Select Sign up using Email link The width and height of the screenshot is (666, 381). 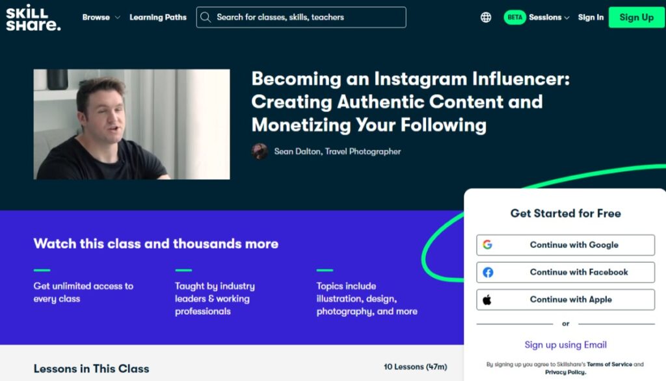coord(565,345)
